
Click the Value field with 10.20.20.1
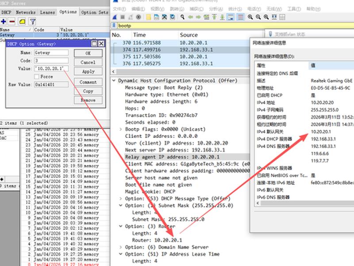(x=51, y=69)
